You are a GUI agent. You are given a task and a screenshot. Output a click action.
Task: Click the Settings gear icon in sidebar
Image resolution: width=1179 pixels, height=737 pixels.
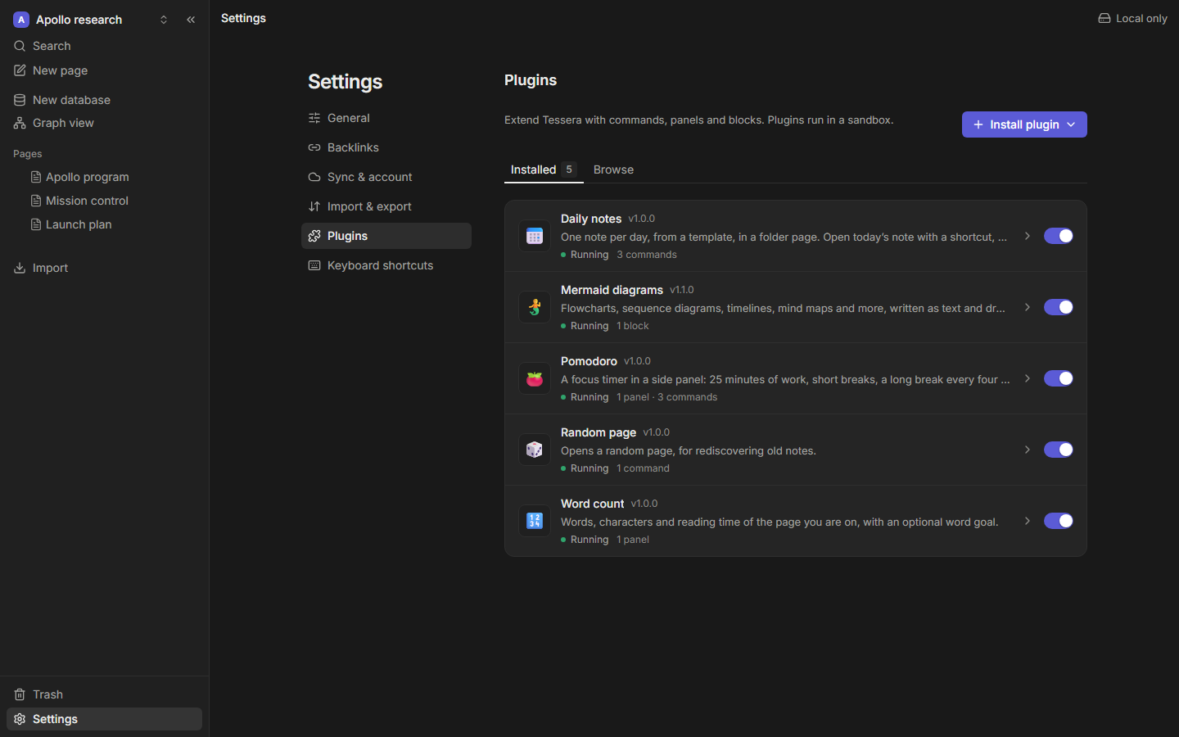[20, 719]
